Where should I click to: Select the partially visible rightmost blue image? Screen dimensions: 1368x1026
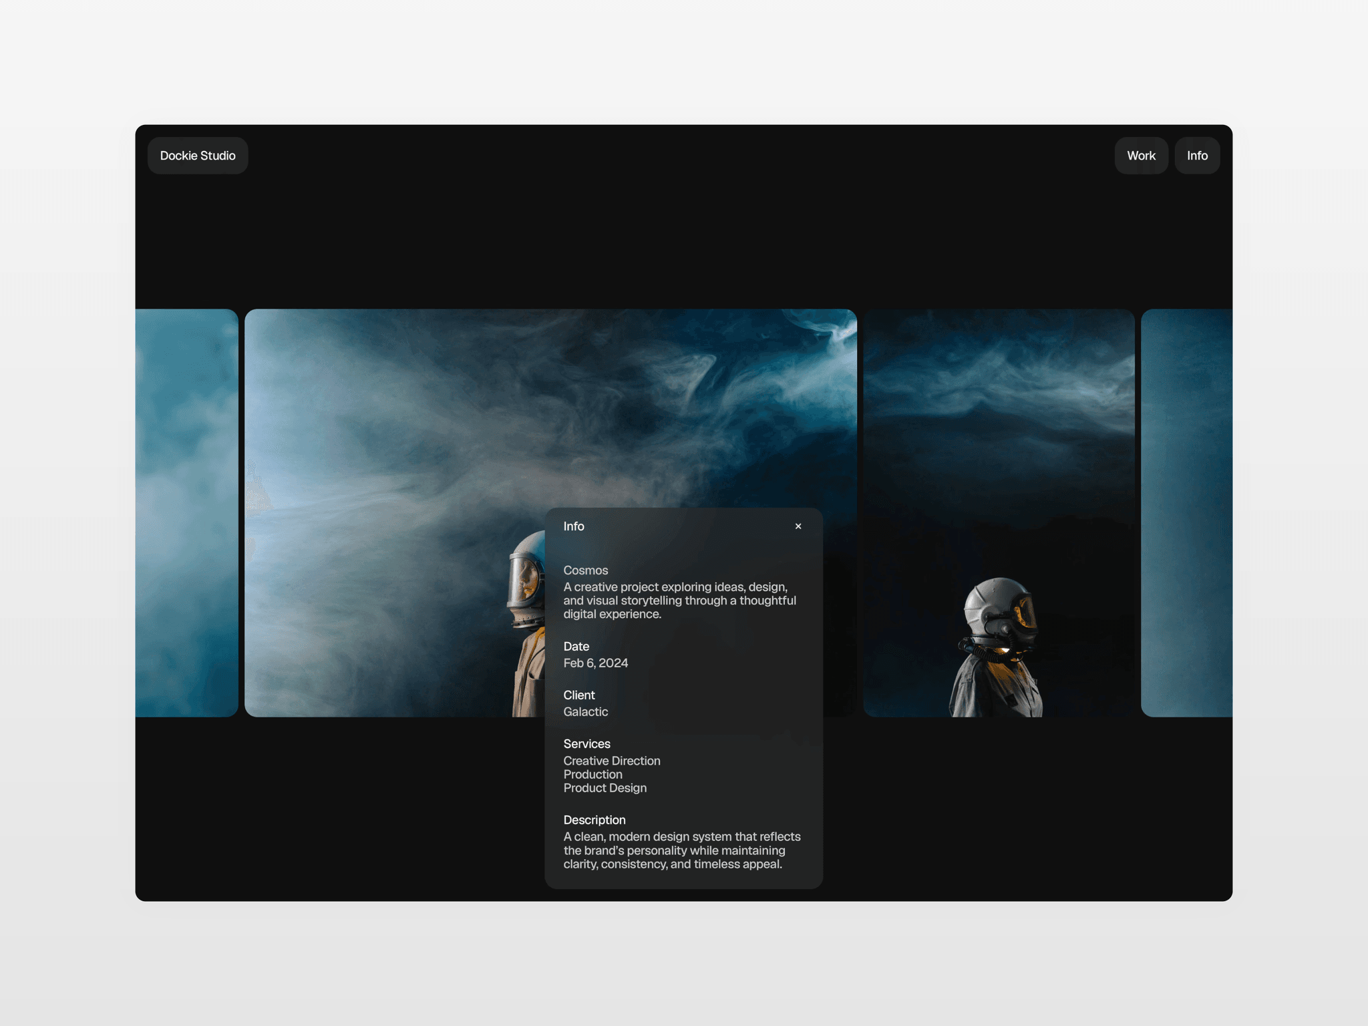[x=1186, y=513]
